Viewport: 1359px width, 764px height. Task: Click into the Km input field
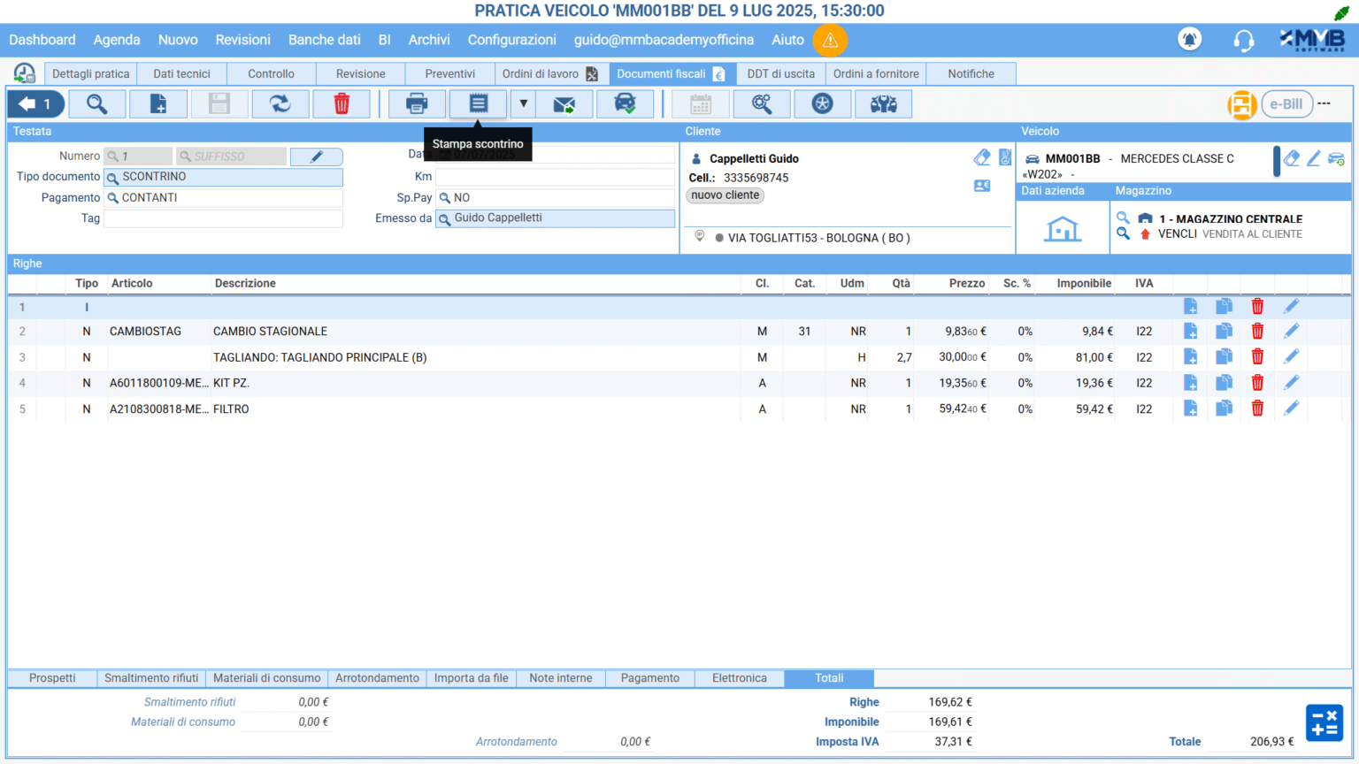[x=555, y=177]
